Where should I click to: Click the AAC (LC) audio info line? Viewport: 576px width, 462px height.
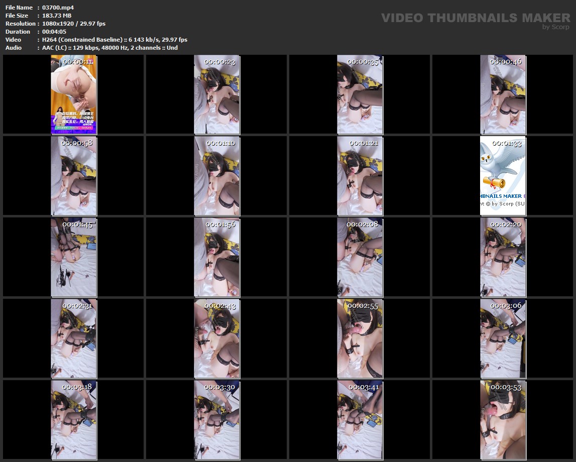(x=110, y=48)
